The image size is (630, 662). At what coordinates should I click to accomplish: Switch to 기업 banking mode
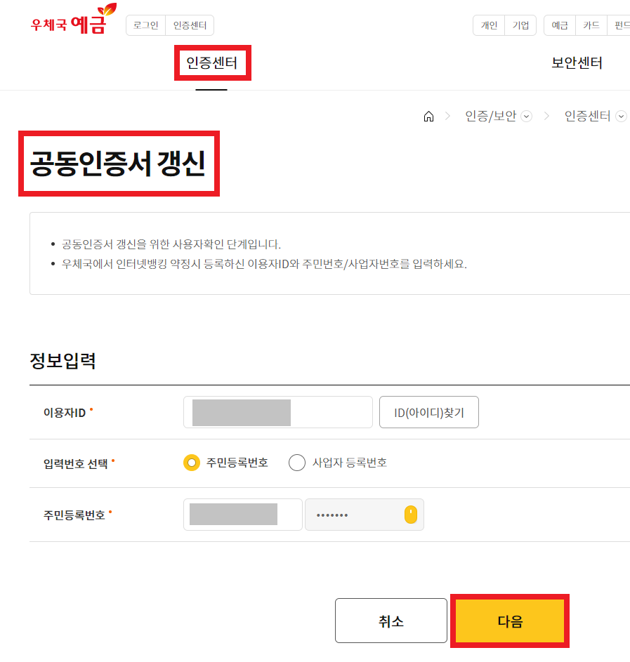(x=520, y=25)
